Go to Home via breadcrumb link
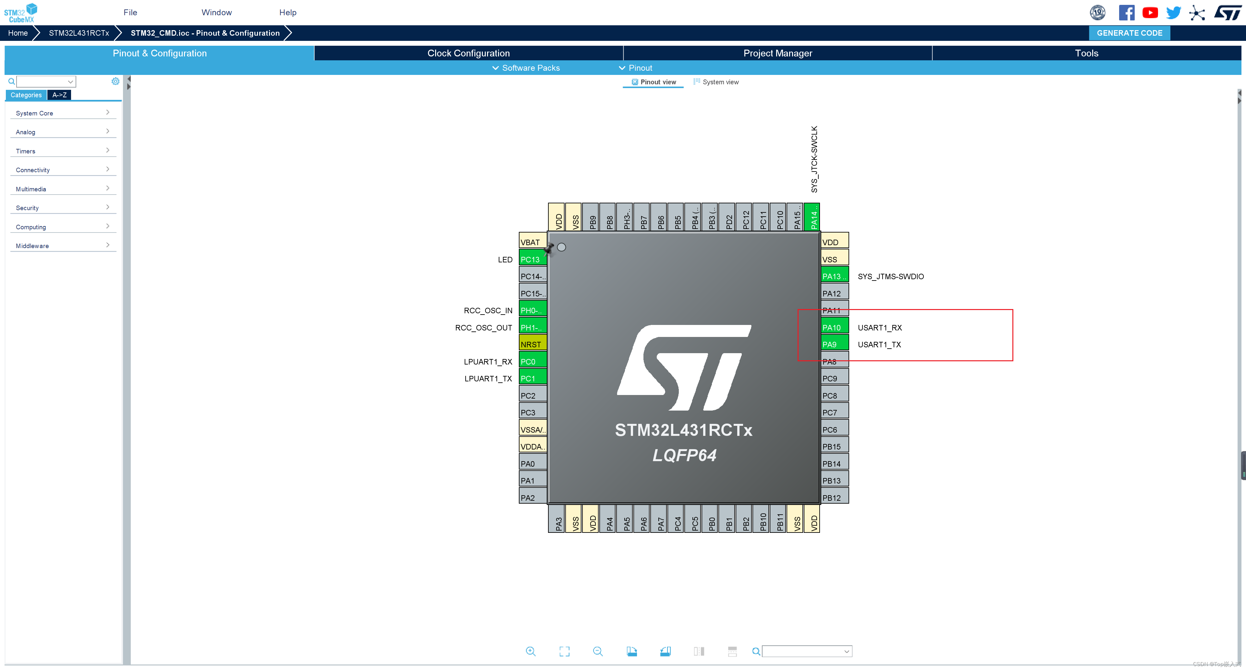This screenshot has height=670, width=1246. [18, 33]
